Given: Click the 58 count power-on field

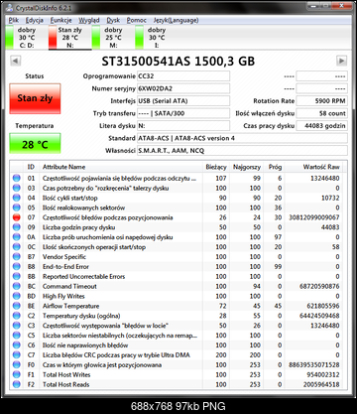Looking at the screenshot, I should [321, 113].
